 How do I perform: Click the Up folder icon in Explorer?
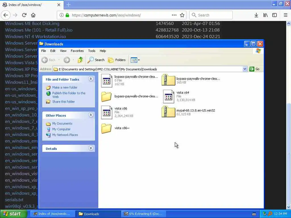tap(80, 60)
